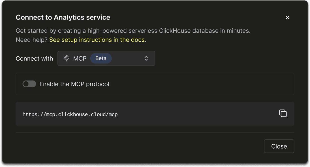
Task: Click the paperclip-style MCP protocol icon
Action: pyautogui.click(x=67, y=58)
